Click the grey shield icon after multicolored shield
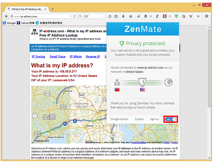 191,16
